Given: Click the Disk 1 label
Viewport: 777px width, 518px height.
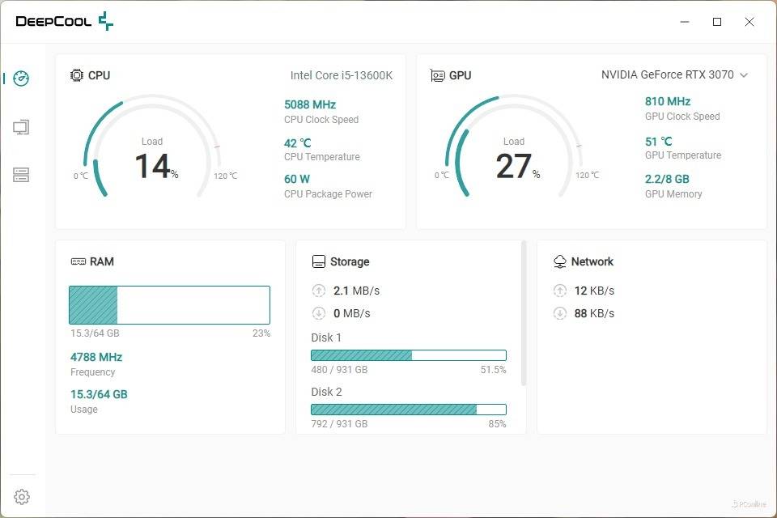Looking at the screenshot, I should click(x=326, y=338).
